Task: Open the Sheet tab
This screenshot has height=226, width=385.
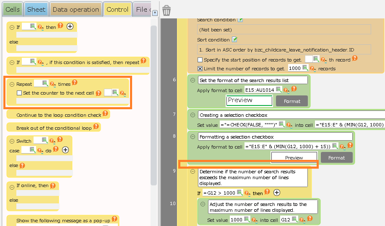Action: [36, 9]
